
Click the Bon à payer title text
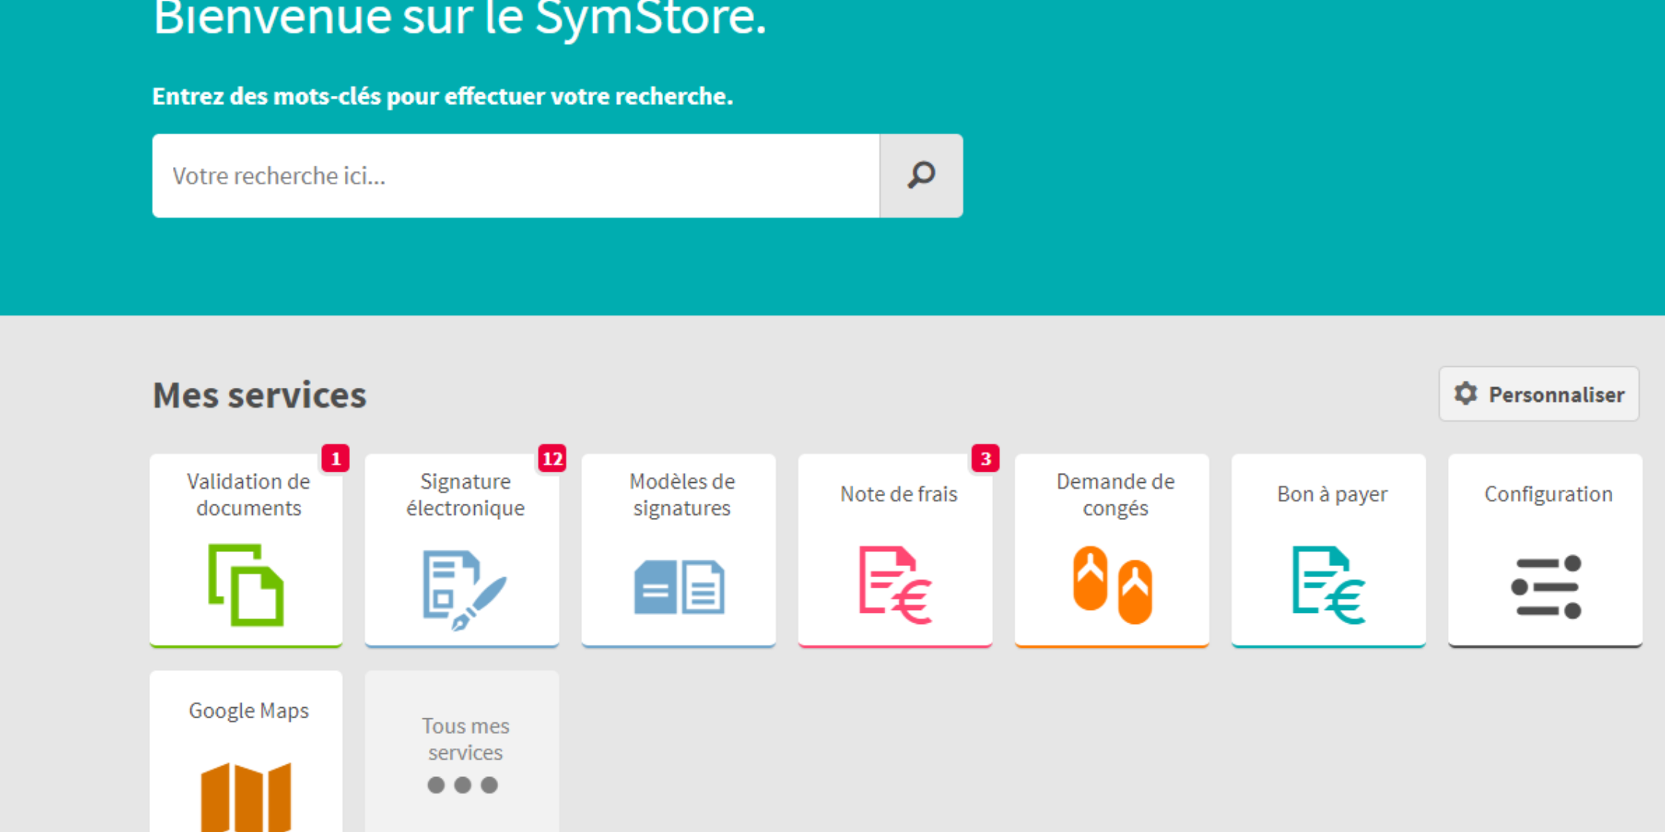coord(1332,494)
